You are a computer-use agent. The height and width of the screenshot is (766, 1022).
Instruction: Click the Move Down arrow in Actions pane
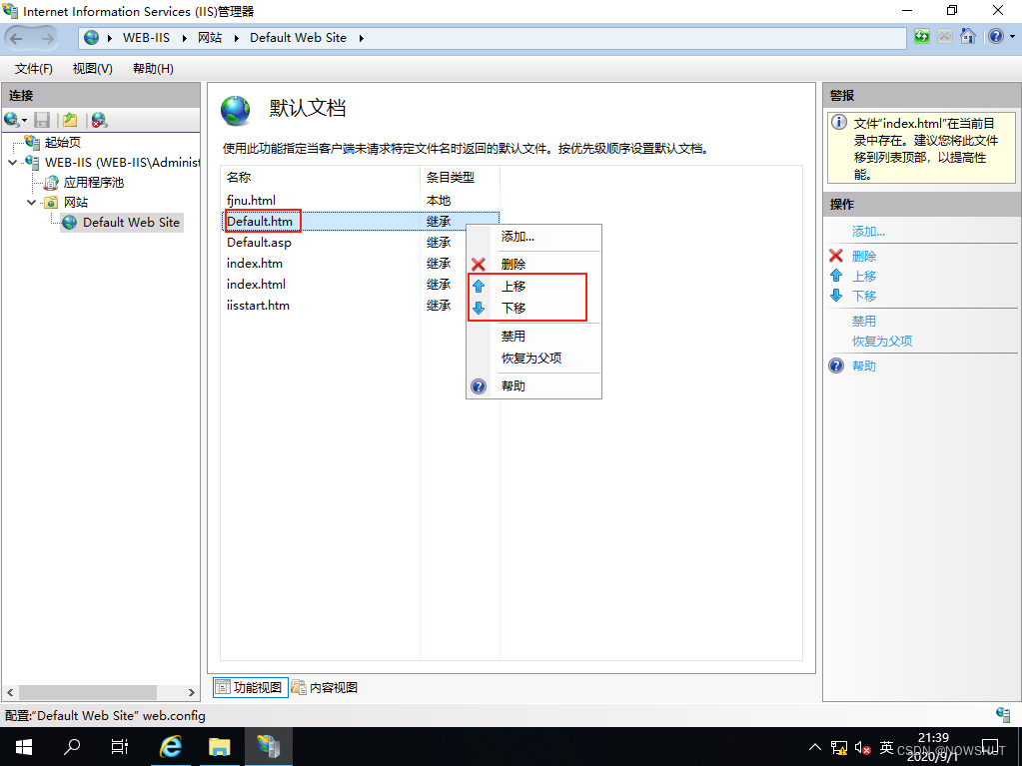click(x=836, y=296)
